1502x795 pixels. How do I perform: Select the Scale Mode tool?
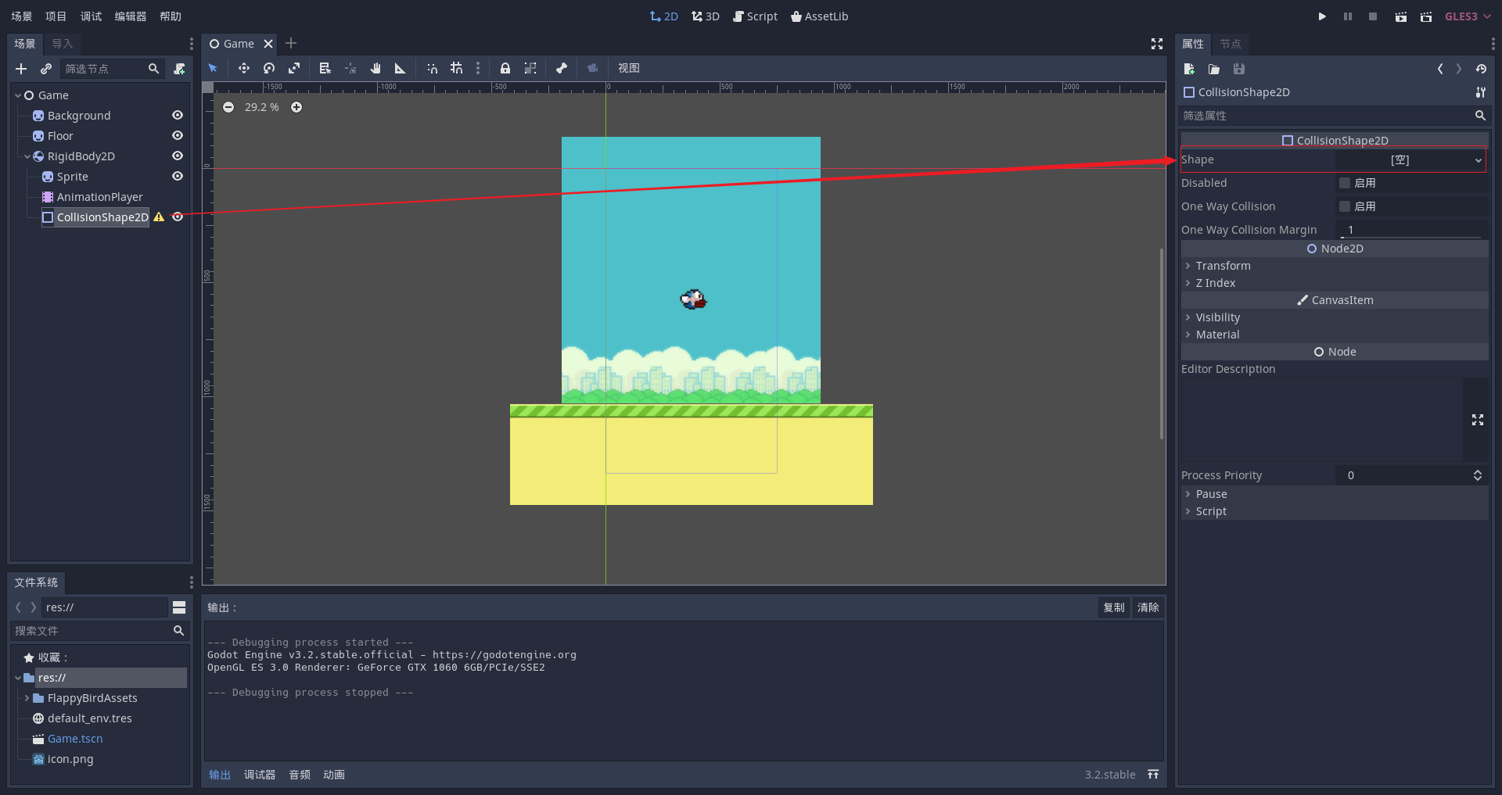point(294,68)
